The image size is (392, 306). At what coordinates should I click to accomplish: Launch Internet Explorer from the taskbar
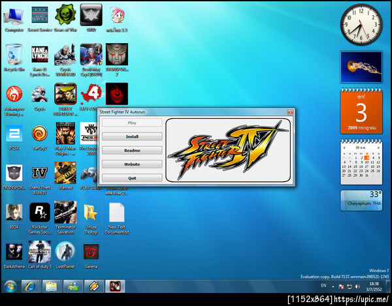pos(31,286)
